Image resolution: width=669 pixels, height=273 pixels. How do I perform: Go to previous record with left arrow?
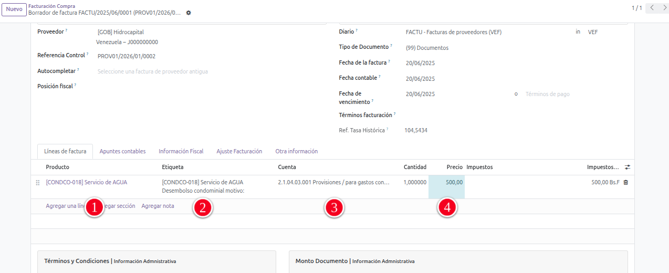652,8
